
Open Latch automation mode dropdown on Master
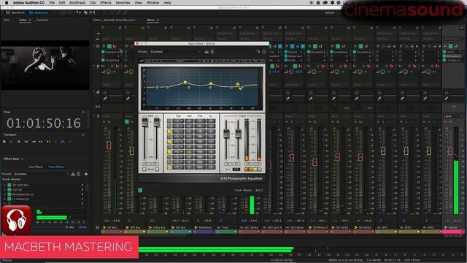point(453,116)
